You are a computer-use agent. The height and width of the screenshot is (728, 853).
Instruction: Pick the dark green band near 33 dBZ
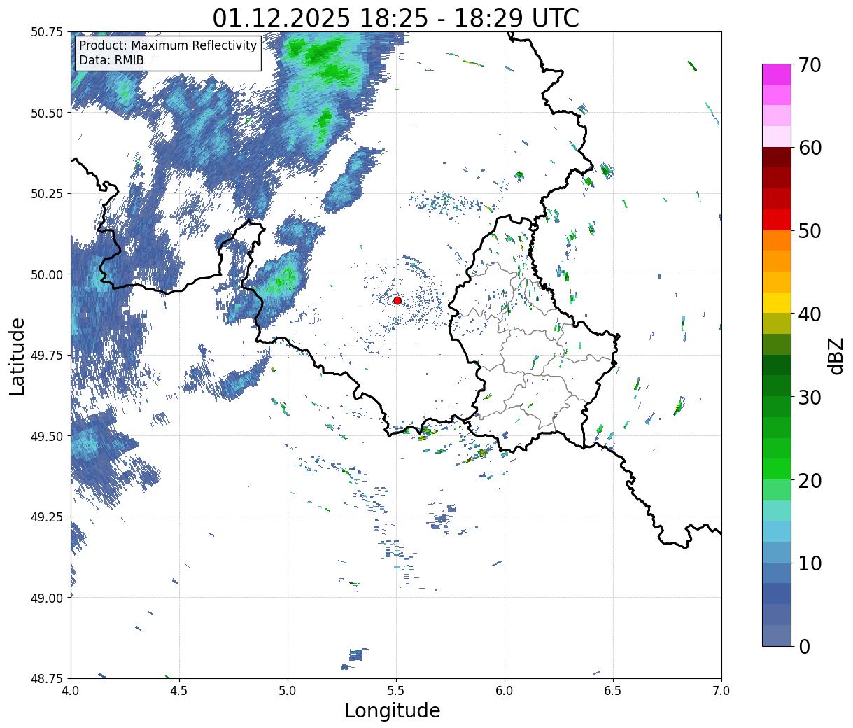pos(777,365)
